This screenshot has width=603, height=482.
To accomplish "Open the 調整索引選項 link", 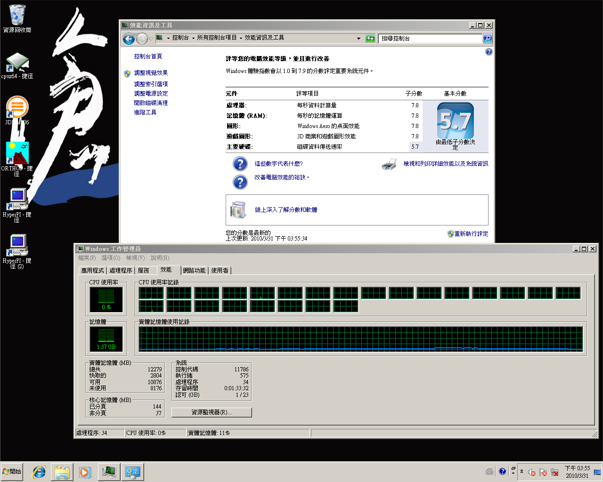I will 151,84.
